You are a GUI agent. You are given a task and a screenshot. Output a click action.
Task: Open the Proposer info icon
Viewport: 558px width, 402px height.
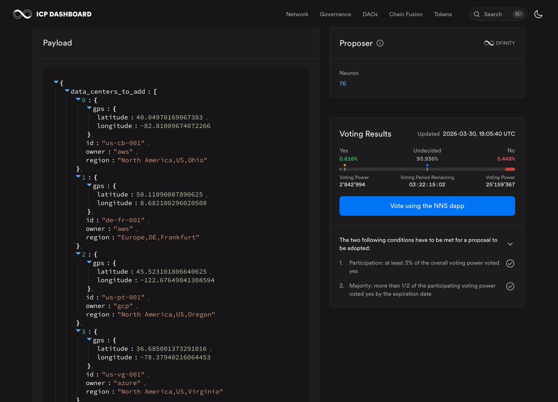tap(380, 43)
